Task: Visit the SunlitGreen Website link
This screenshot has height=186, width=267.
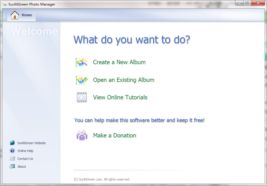Action: [32, 143]
